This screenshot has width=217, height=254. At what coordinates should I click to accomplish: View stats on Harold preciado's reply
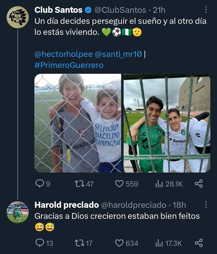159,243
